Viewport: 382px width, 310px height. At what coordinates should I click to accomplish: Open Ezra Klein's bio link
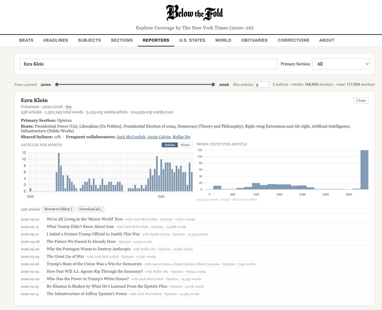68,107
